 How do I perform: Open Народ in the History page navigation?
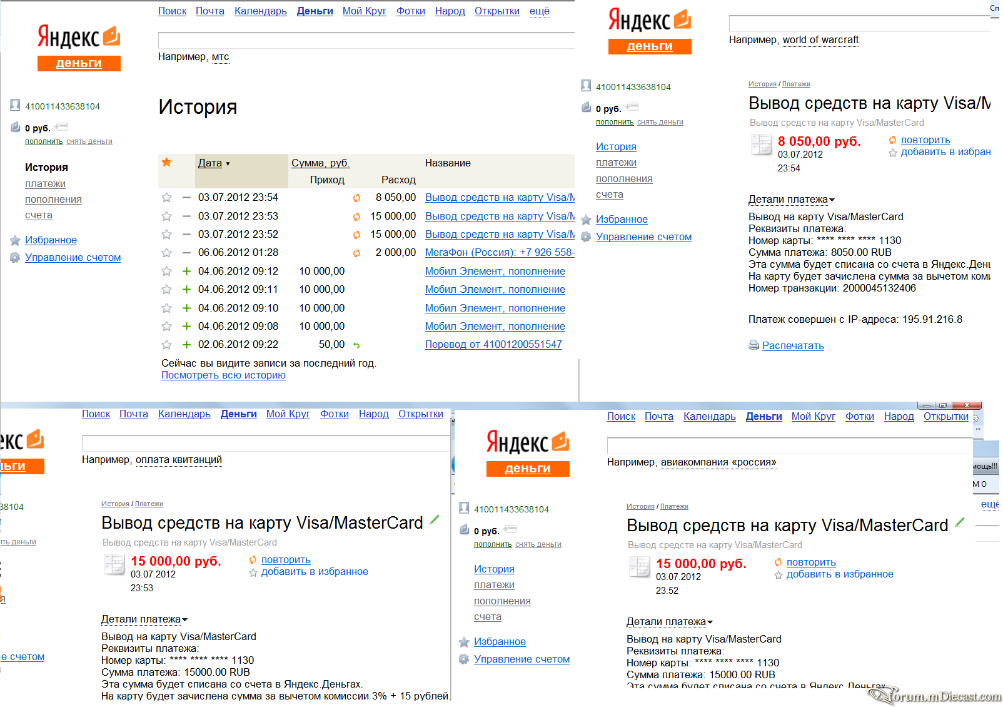coord(450,11)
